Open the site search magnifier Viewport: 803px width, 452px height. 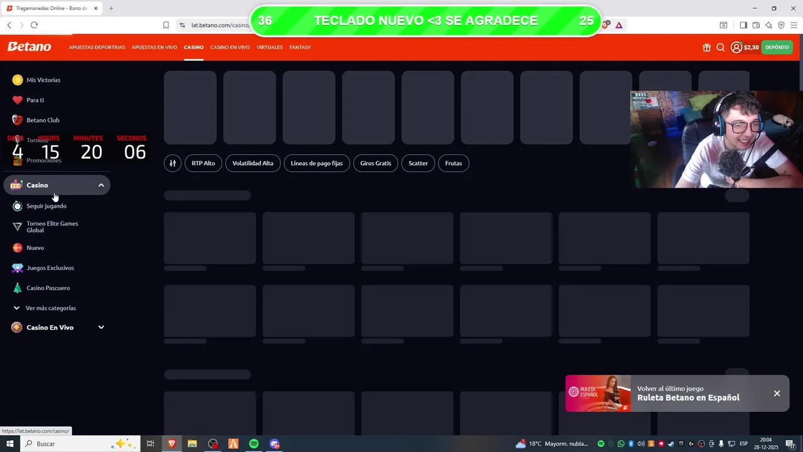pos(720,47)
